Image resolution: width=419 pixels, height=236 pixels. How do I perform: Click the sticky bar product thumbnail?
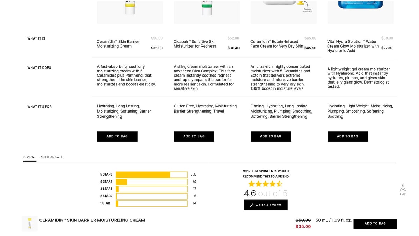tap(30, 224)
